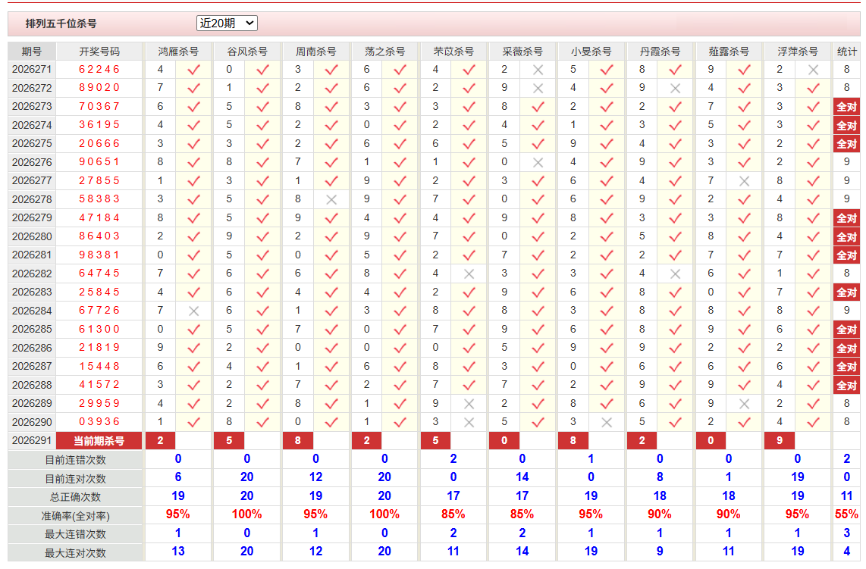Click the 采薇杀号 column header
The image size is (866, 569).
tap(522, 52)
